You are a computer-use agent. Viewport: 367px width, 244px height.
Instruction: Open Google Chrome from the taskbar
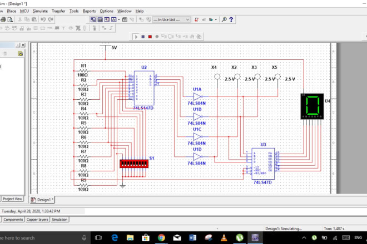161,238
